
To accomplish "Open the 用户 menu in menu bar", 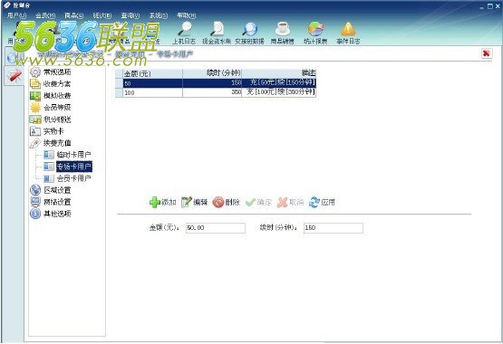I will [x=16, y=15].
